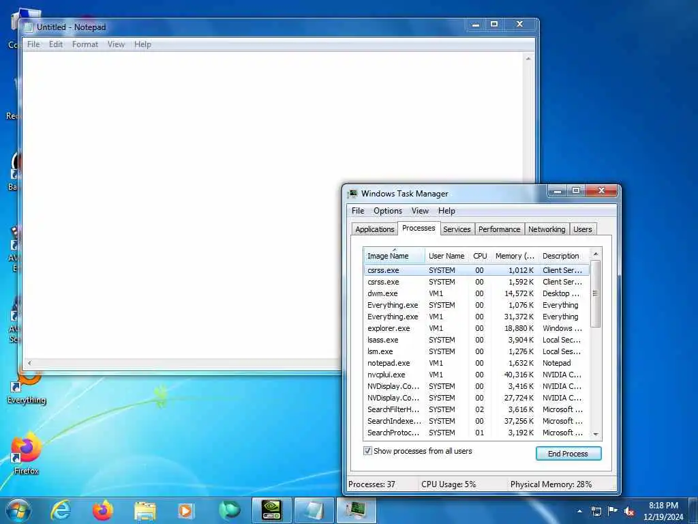The height and width of the screenshot is (524, 698).
Task: Click Notepad horizontal scroll left arrow
Action: click(x=29, y=363)
